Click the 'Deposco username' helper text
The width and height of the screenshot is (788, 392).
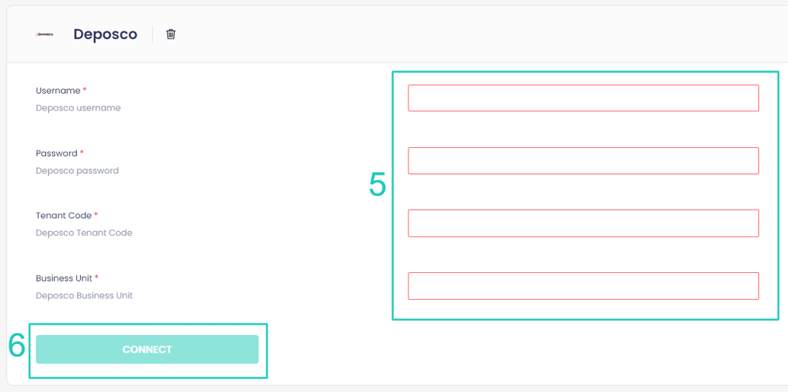(x=78, y=108)
